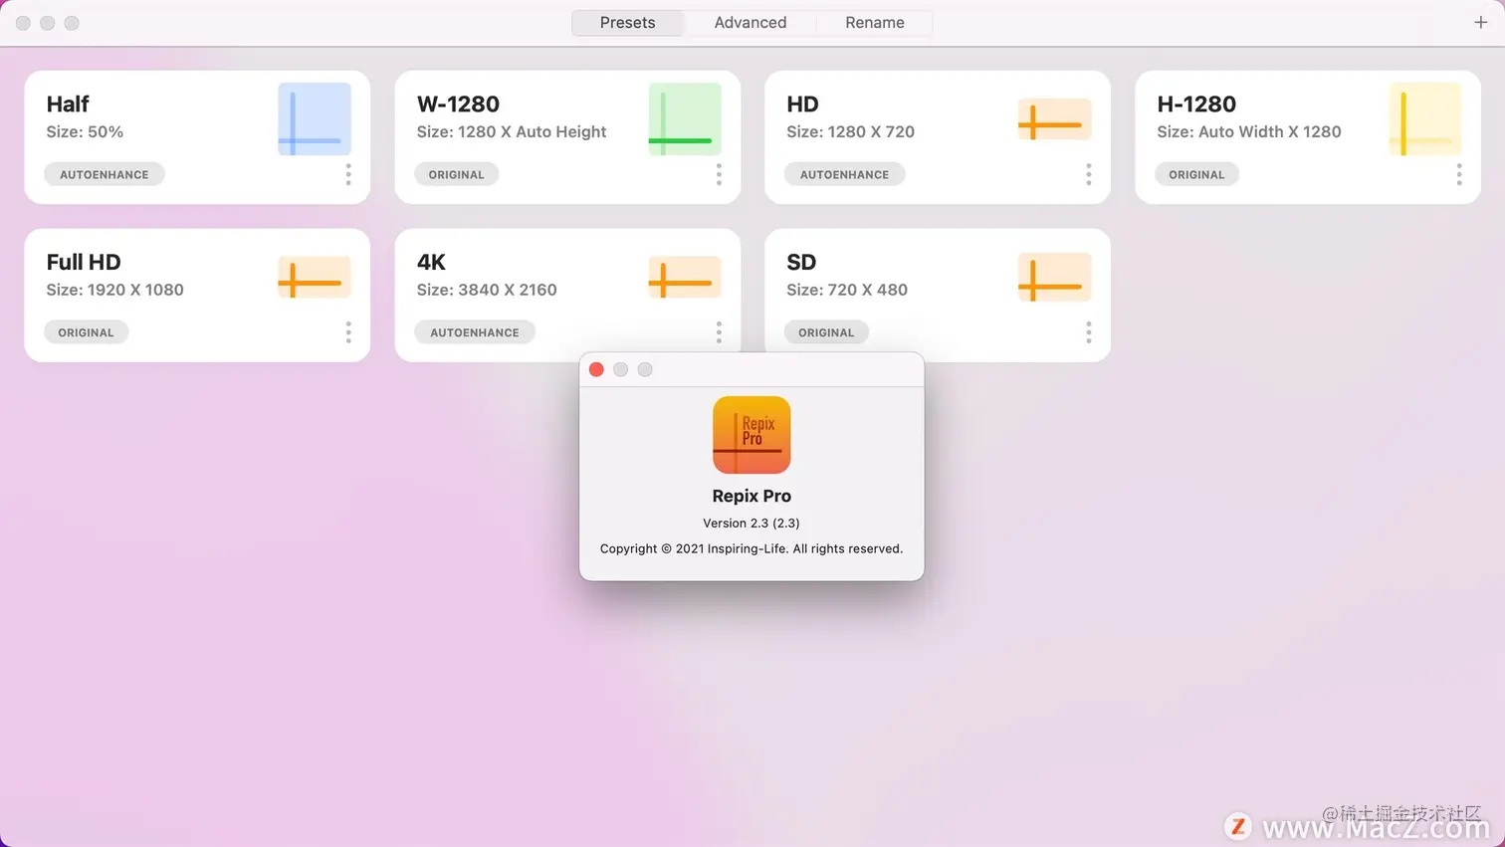This screenshot has width=1505, height=847.
Task: Click 'Size: 1280 X Auto Height' text
Action: (x=512, y=131)
